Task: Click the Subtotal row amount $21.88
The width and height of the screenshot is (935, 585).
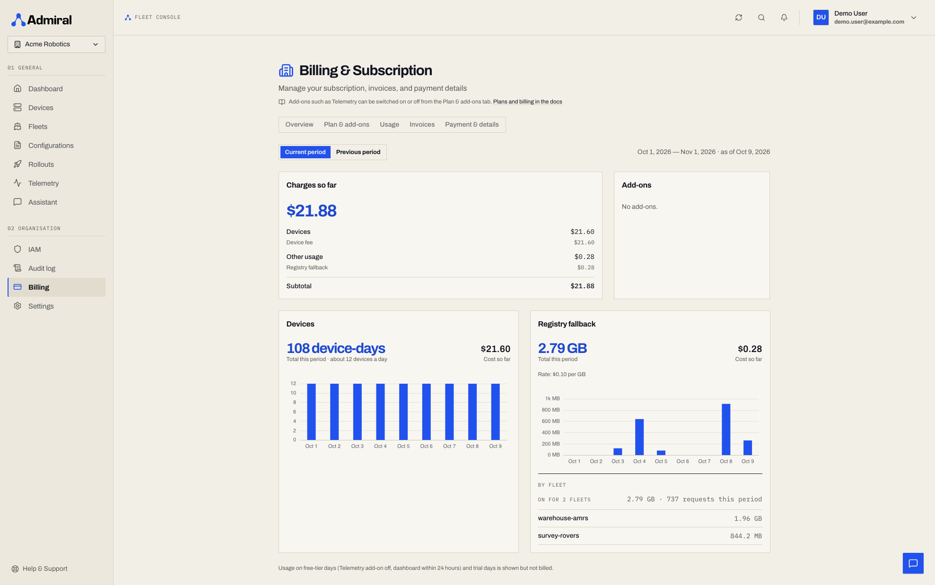Action: pyautogui.click(x=582, y=286)
